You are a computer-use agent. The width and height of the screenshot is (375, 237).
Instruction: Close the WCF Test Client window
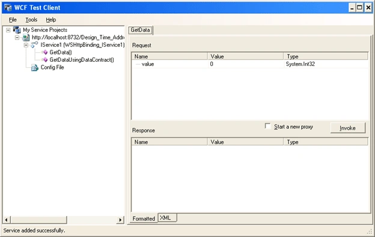(368, 8)
